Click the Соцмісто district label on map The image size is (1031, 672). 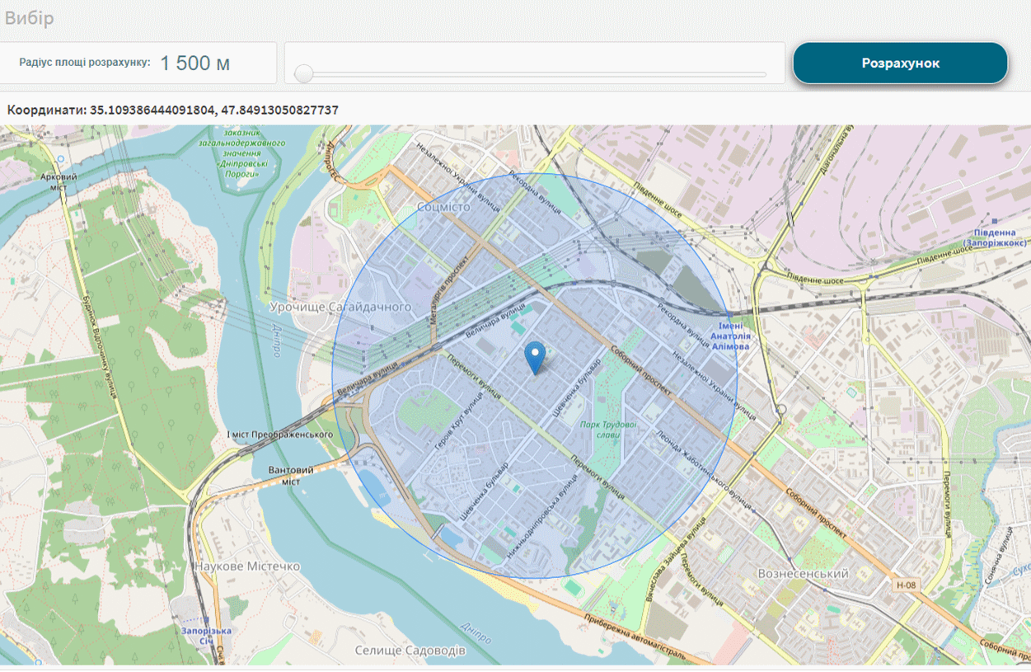pos(443,206)
